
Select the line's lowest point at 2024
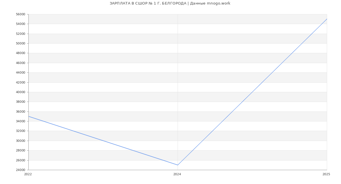tap(178, 165)
